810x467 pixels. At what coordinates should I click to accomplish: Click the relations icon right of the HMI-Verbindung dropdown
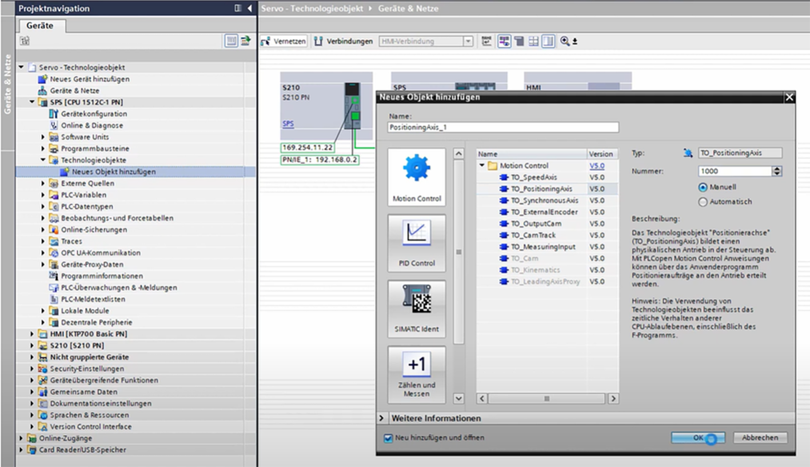point(486,41)
